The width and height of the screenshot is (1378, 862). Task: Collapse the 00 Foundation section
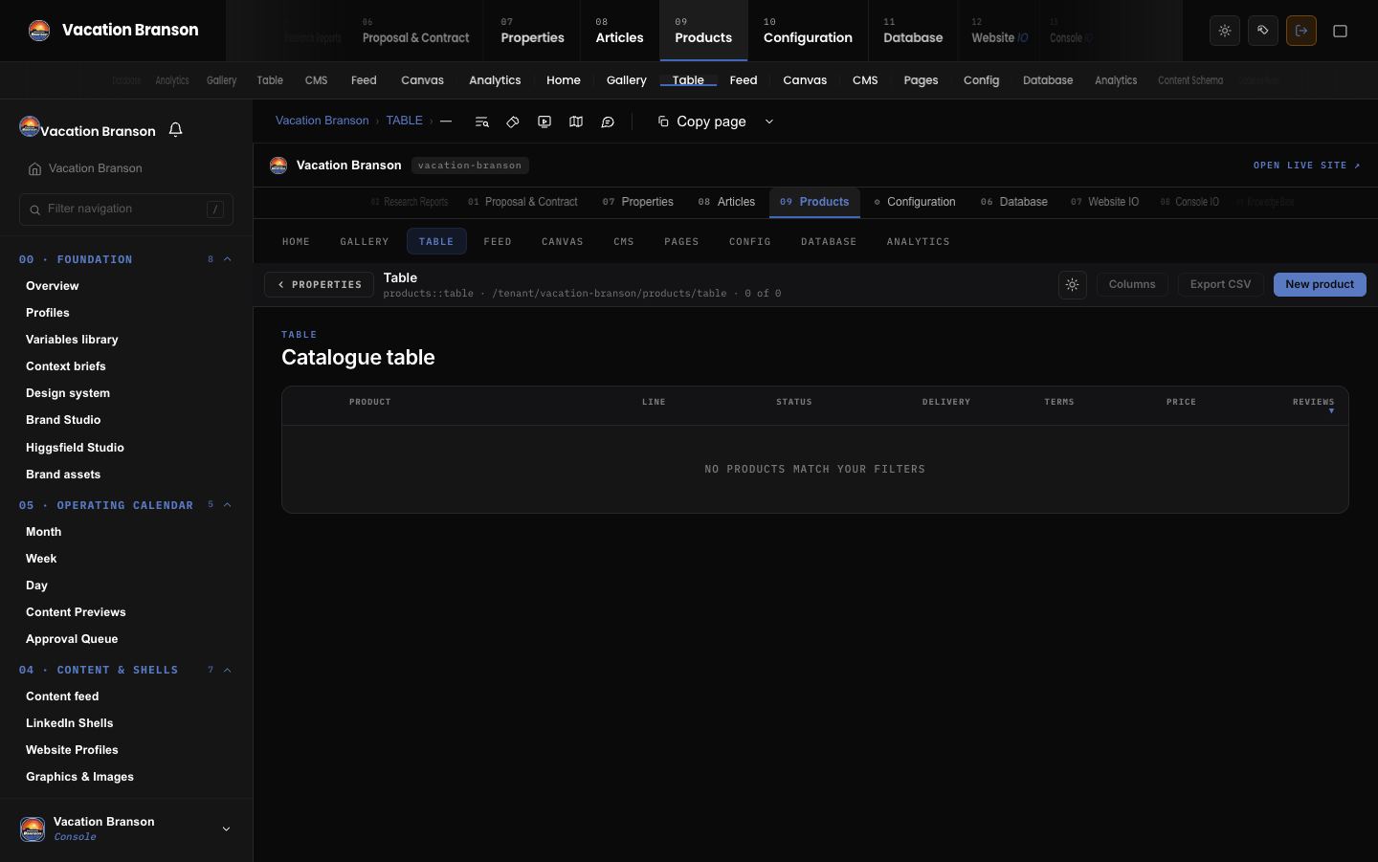[x=228, y=259]
